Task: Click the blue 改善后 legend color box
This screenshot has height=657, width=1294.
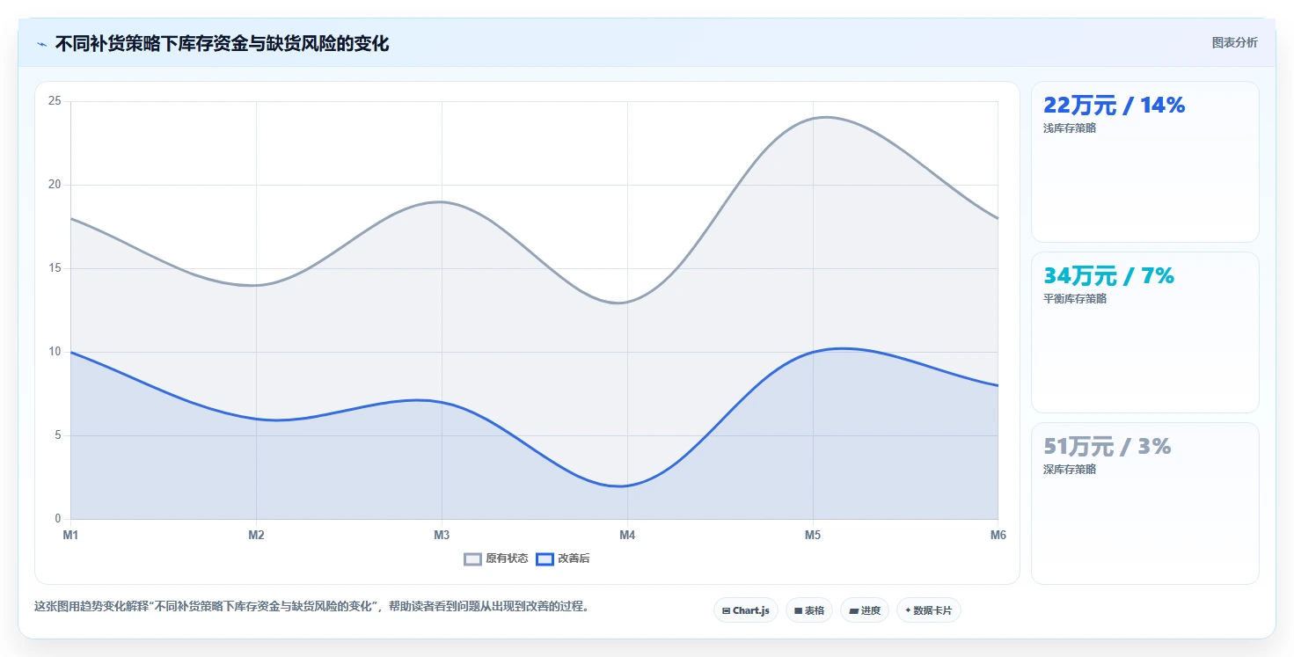Action: pos(545,558)
